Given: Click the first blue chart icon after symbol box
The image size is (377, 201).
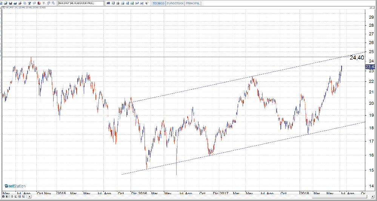Looking at the screenshot, I should tap(108, 3).
